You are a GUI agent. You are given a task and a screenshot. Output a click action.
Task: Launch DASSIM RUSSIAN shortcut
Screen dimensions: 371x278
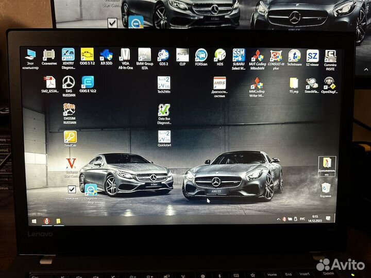tap(70, 113)
